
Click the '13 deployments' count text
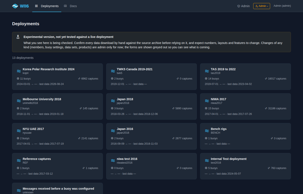point(23,58)
